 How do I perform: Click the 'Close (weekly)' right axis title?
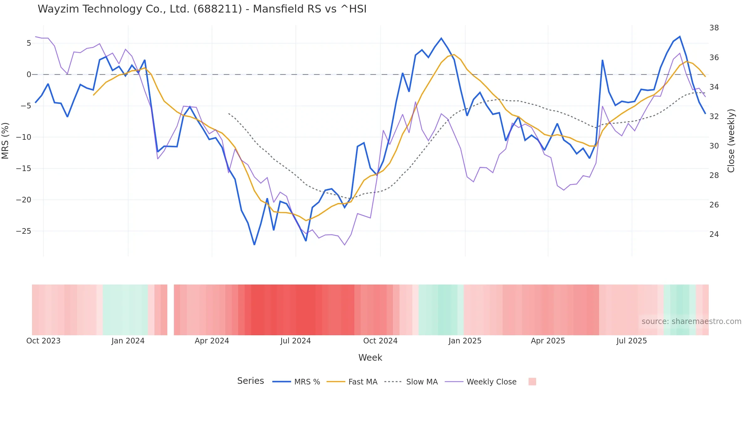(x=731, y=141)
